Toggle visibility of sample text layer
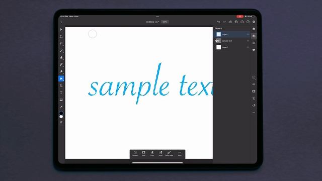Viewport: 322px width, 181px height. (x=248, y=41)
